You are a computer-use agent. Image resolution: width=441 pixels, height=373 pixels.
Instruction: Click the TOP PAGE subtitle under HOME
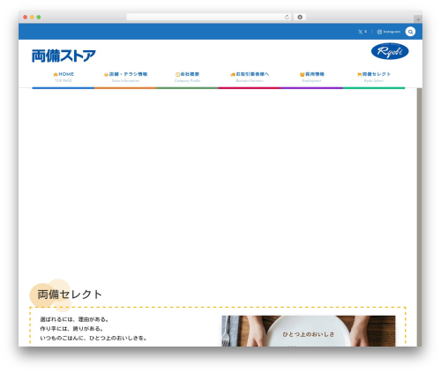coord(64,80)
